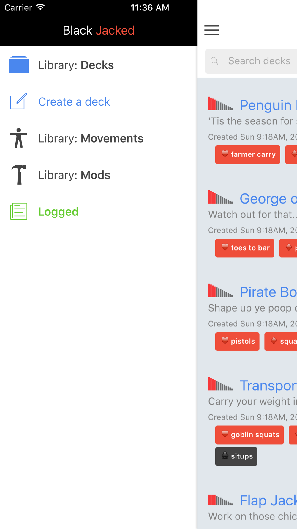This screenshot has height=529, width=297.
Task: Tap the card stack icon beside Penguin
Action: (x=220, y=104)
